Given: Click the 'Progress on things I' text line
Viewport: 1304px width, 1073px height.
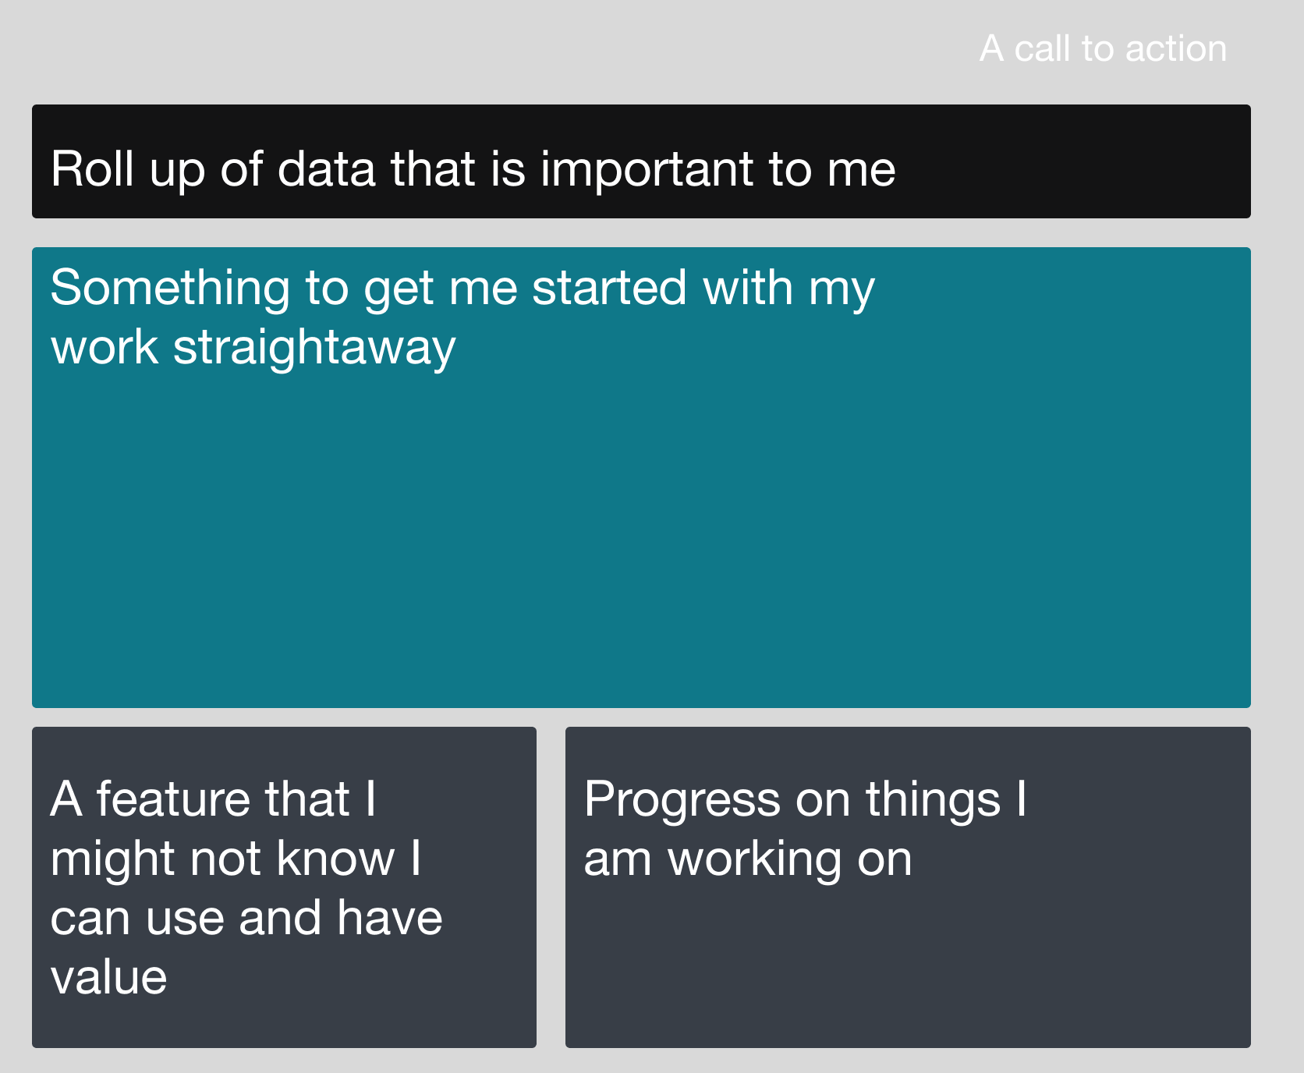Looking at the screenshot, I should coord(806,800).
